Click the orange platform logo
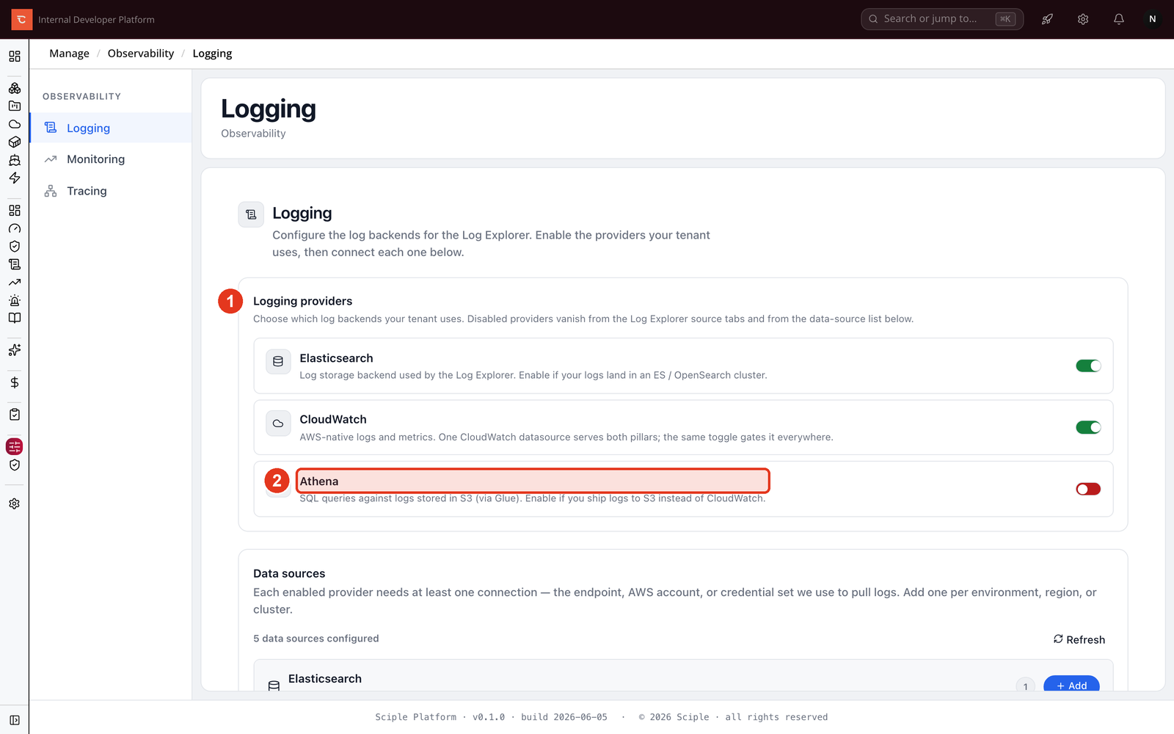The width and height of the screenshot is (1174, 734). 21,19
